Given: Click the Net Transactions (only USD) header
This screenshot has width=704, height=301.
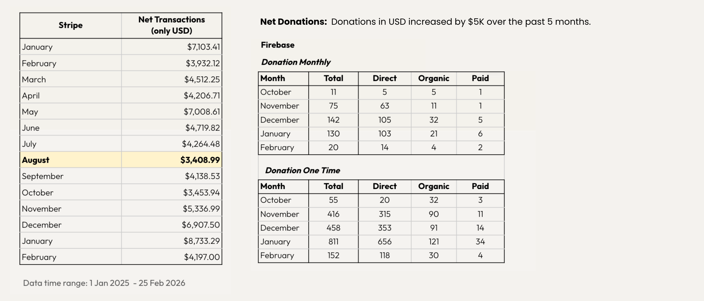Looking at the screenshot, I should point(171,25).
